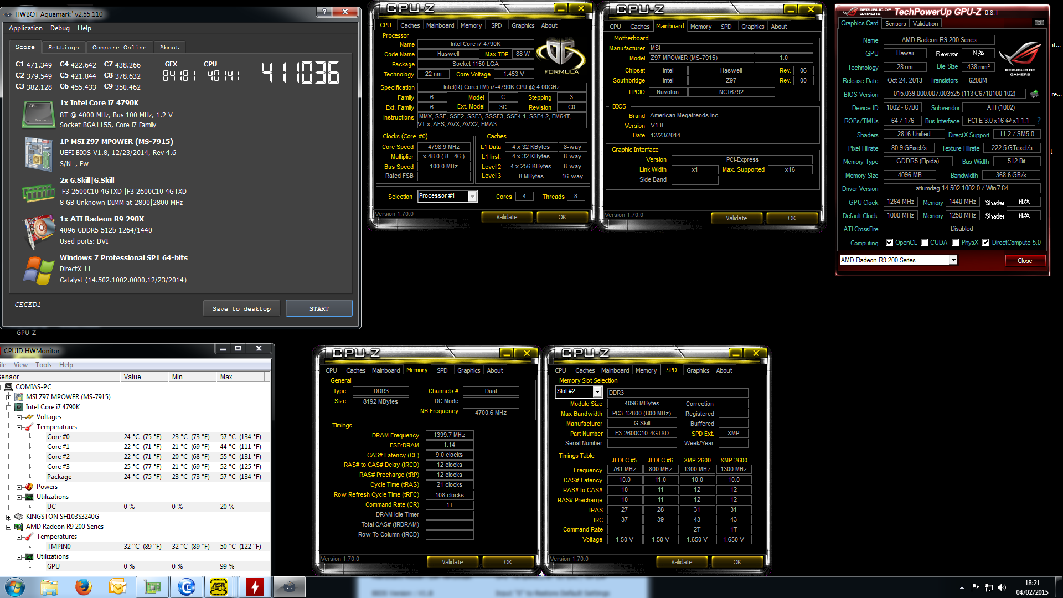The width and height of the screenshot is (1063, 598).
Task: Click the Aquamark taskbar button
Action: 289,587
